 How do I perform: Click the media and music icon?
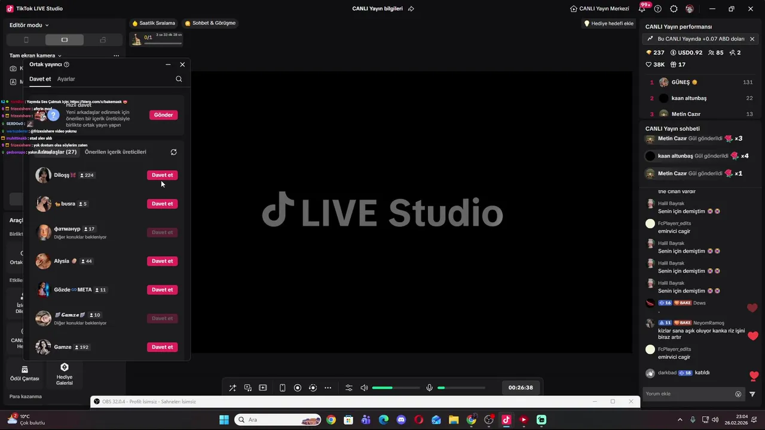tap(247, 388)
